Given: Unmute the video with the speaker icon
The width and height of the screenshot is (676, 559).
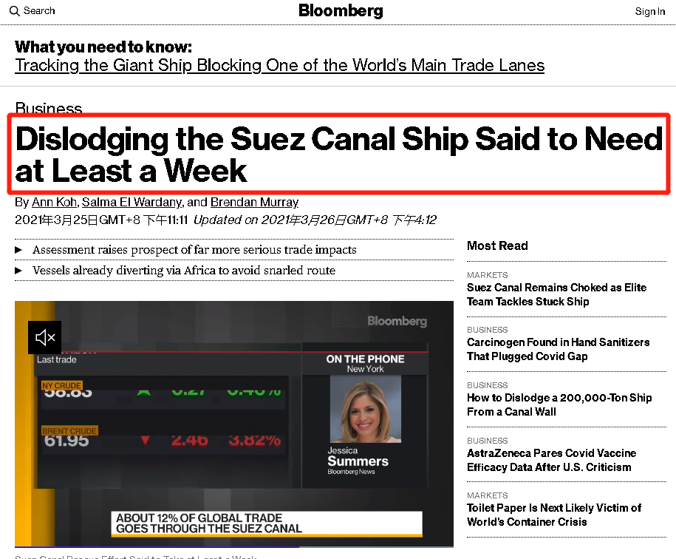Looking at the screenshot, I should point(45,338).
